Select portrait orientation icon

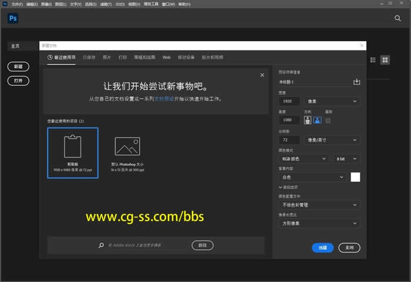point(308,120)
